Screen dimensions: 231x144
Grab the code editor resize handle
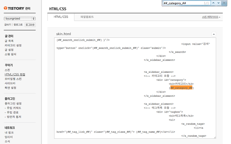215,137
